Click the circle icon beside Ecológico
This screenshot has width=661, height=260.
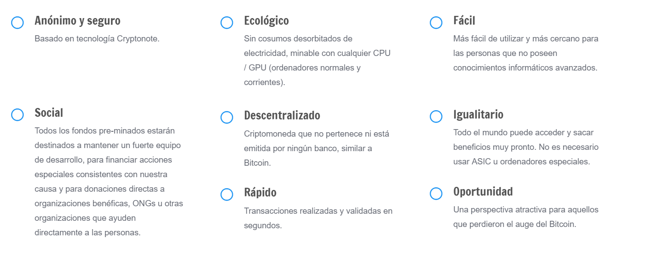pos(227,23)
